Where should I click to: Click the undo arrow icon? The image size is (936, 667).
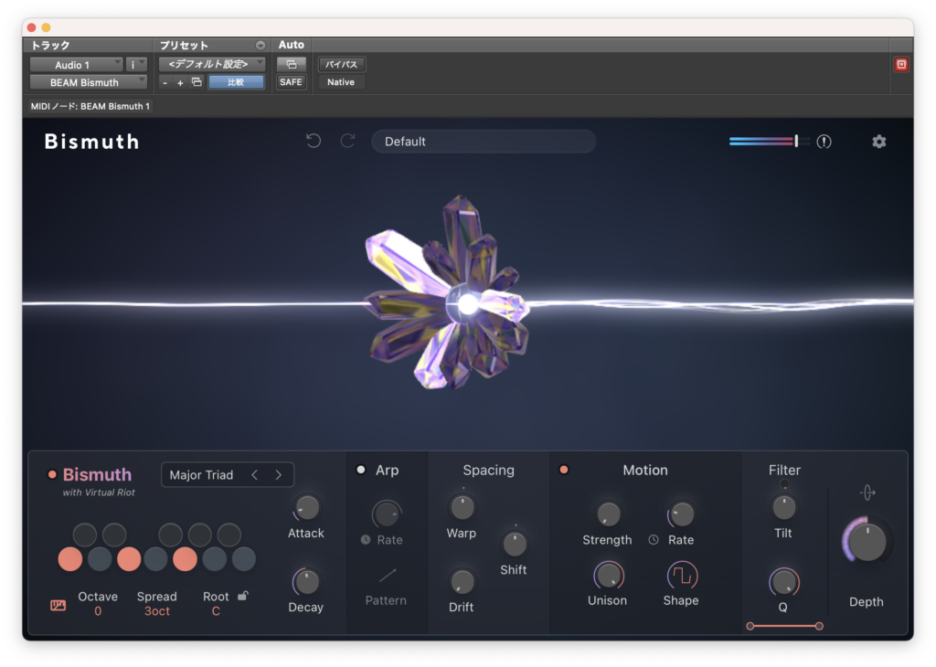(x=314, y=142)
